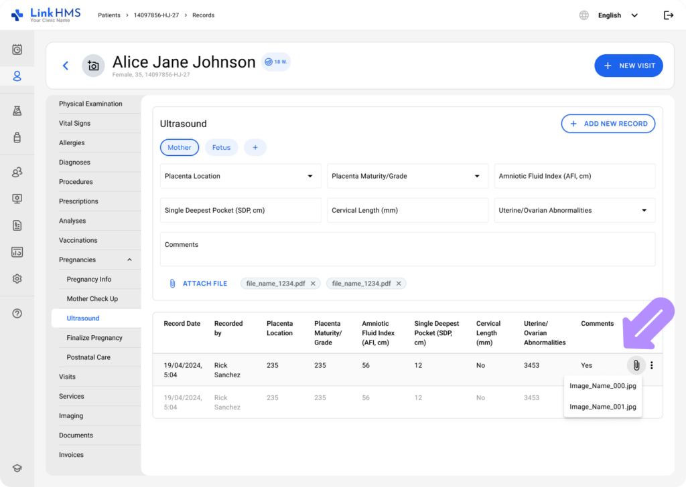Image resolution: width=686 pixels, height=487 pixels.
Task: Open the Placenta Location dropdown
Action: 241,176
